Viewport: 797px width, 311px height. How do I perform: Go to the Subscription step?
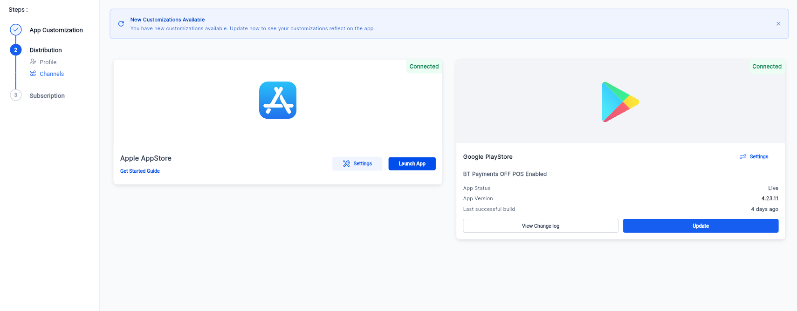(x=47, y=95)
